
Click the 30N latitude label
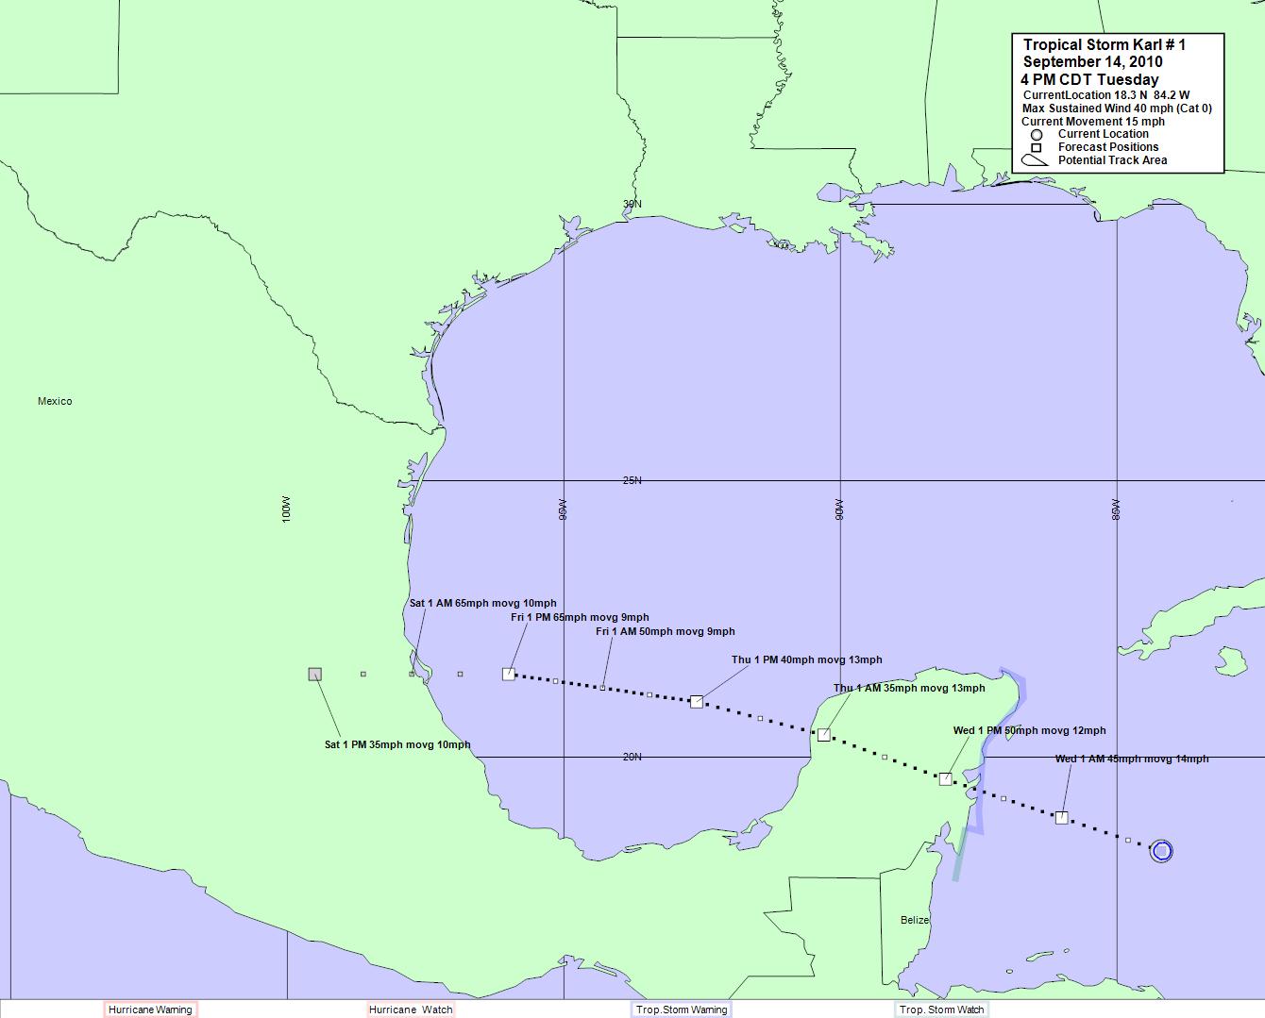pos(632,204)
